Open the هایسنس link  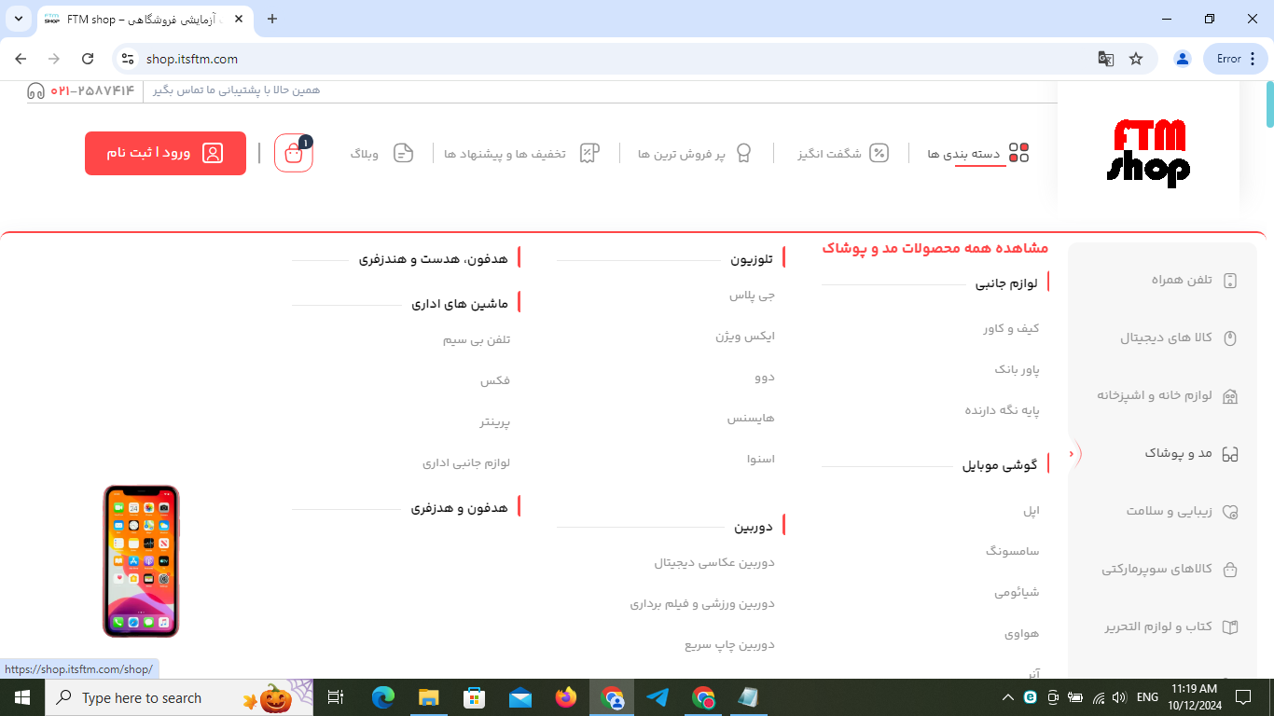[x=751, y=419]
